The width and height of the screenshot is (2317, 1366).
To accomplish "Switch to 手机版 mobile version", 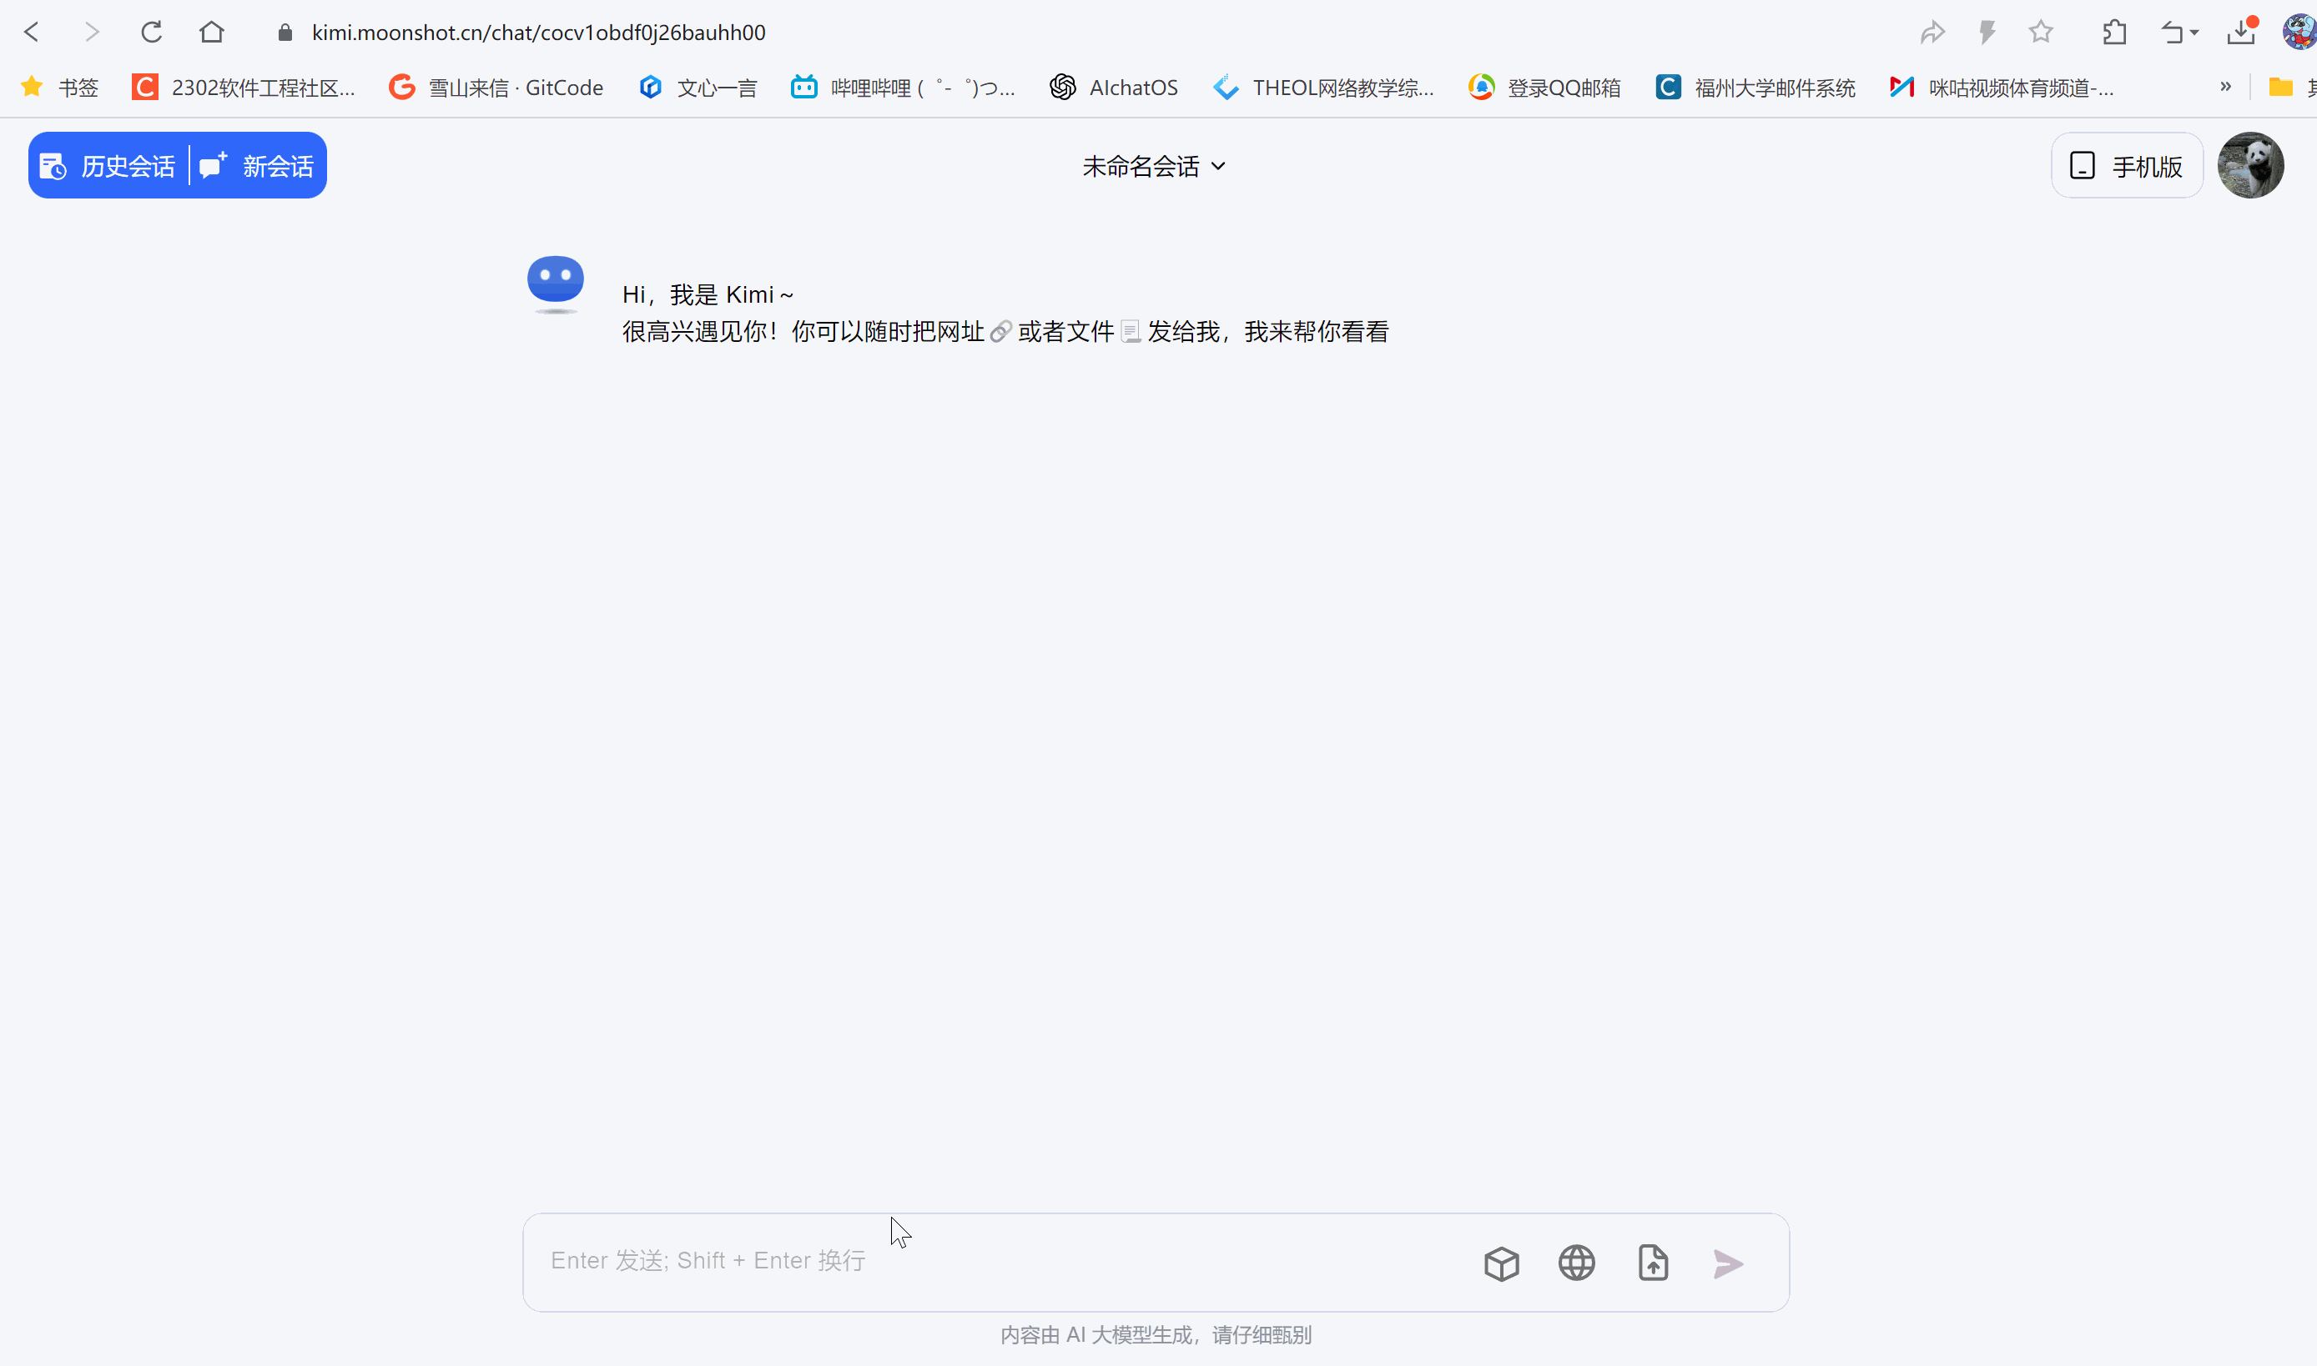I will click(2127, 166).
